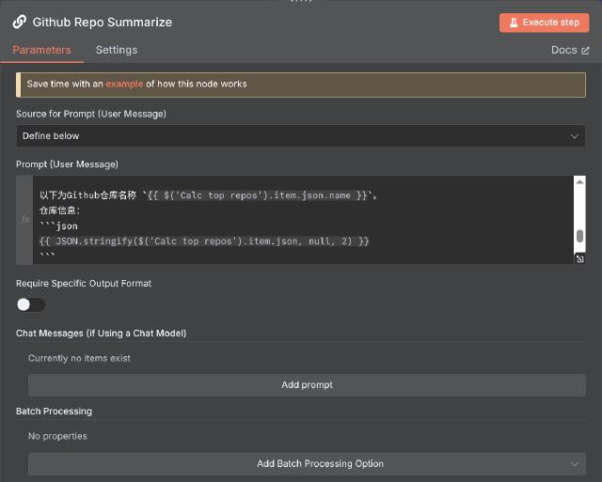Click the Add prompt button

[x=307, y=384]
